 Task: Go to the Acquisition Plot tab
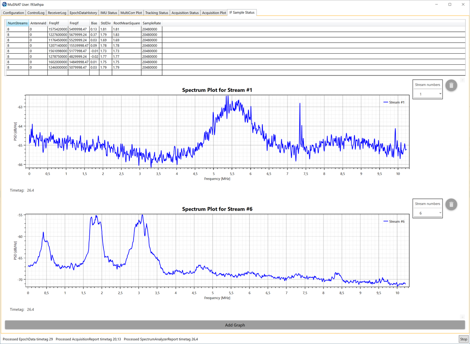(214, 13)
